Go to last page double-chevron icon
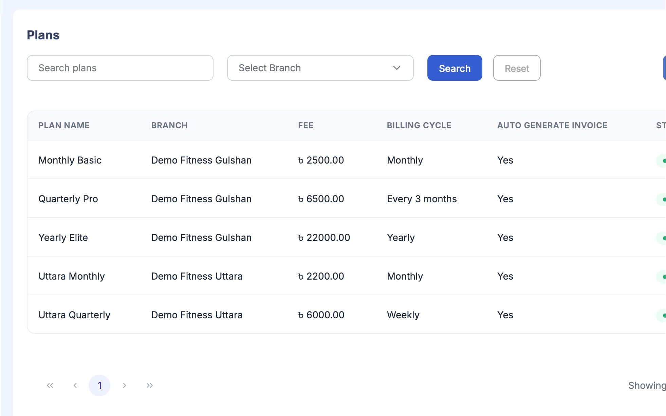This screenshot has width=666, height=416. (150, 385)
